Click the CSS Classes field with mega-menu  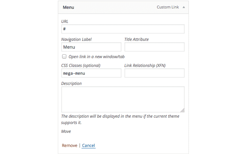(x=91, y=73)
